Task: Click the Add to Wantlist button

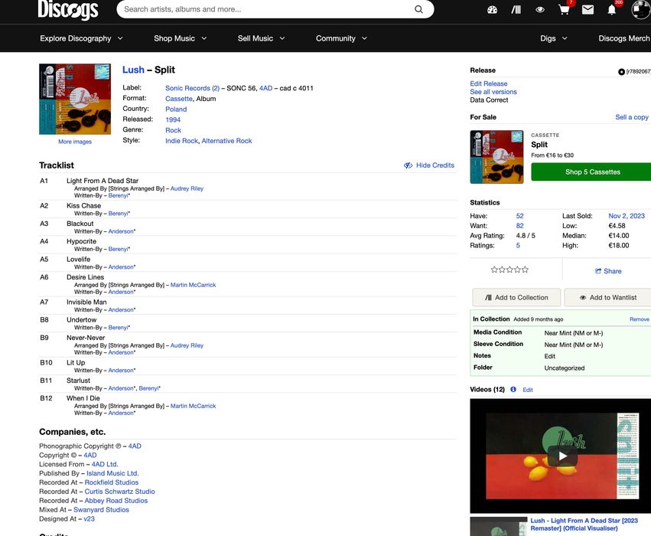Action: (608, 298)
